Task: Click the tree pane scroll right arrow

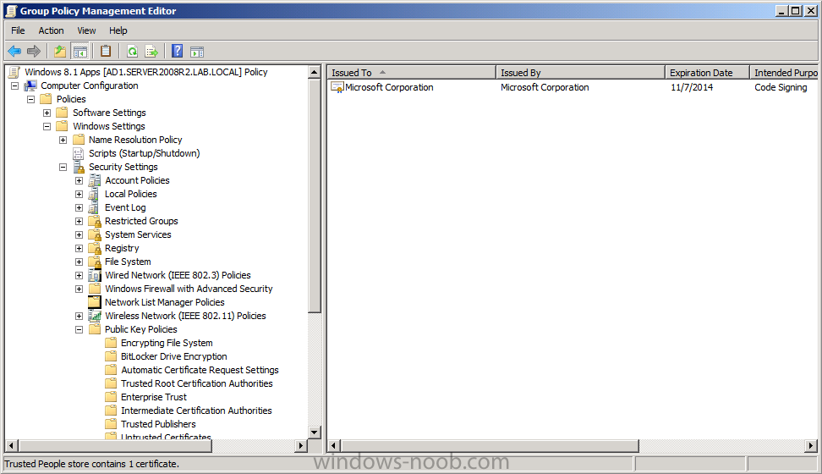Action: (301, 446)
